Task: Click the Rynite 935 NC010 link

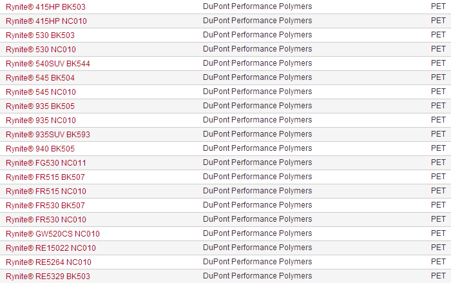Action: point(41,120)
